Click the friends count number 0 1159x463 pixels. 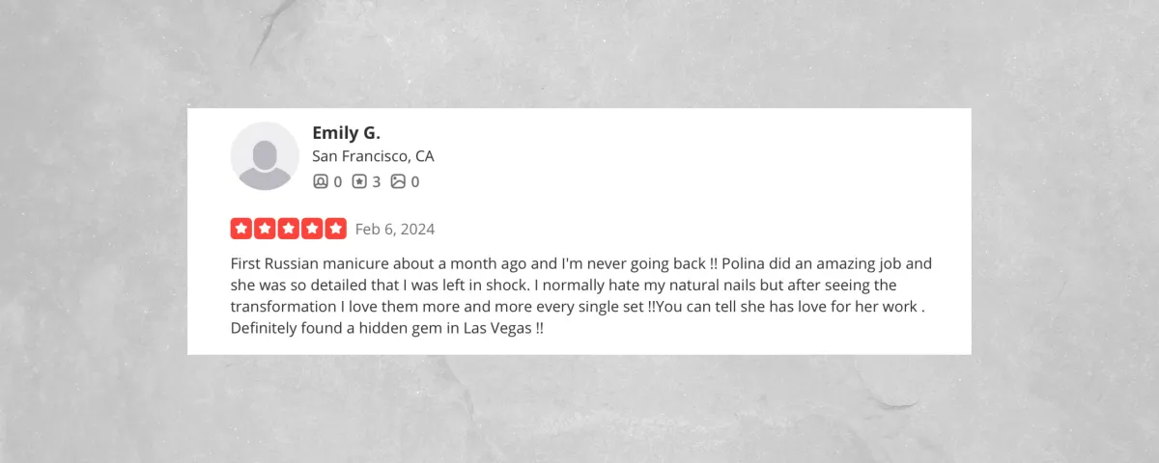pyautogui.click(x=338, y=181)
